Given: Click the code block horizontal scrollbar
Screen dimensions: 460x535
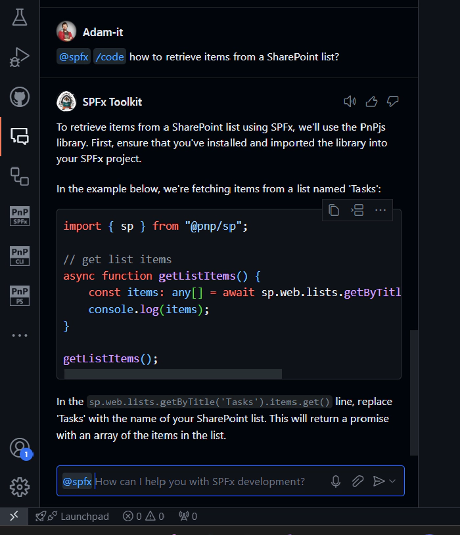Looking at the screenshot, I should pyautogui.click(x=173, y=374).
